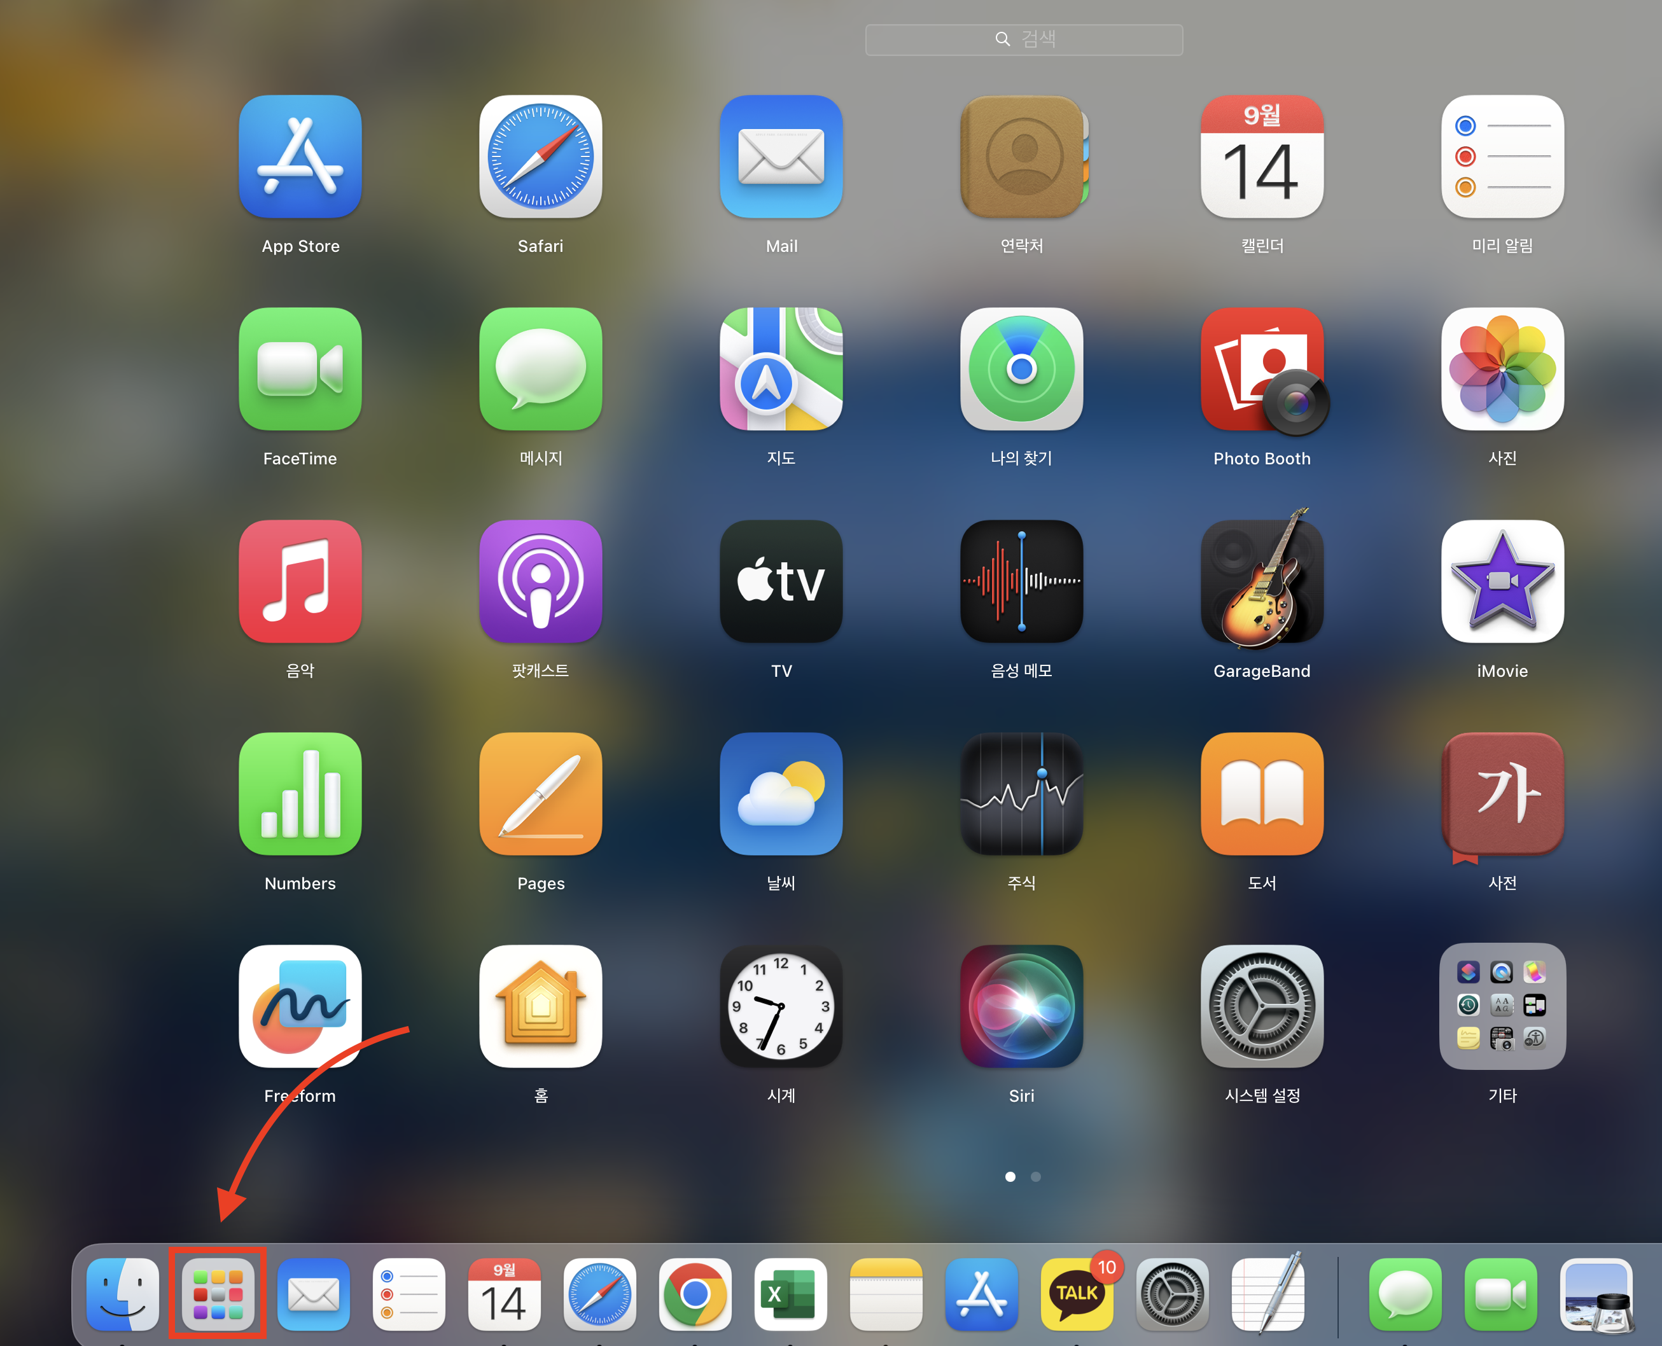Open the 시계 (Clock) app
Image resolution: width=1662 pixels, height=1346 pixels.
[781, 1006]
